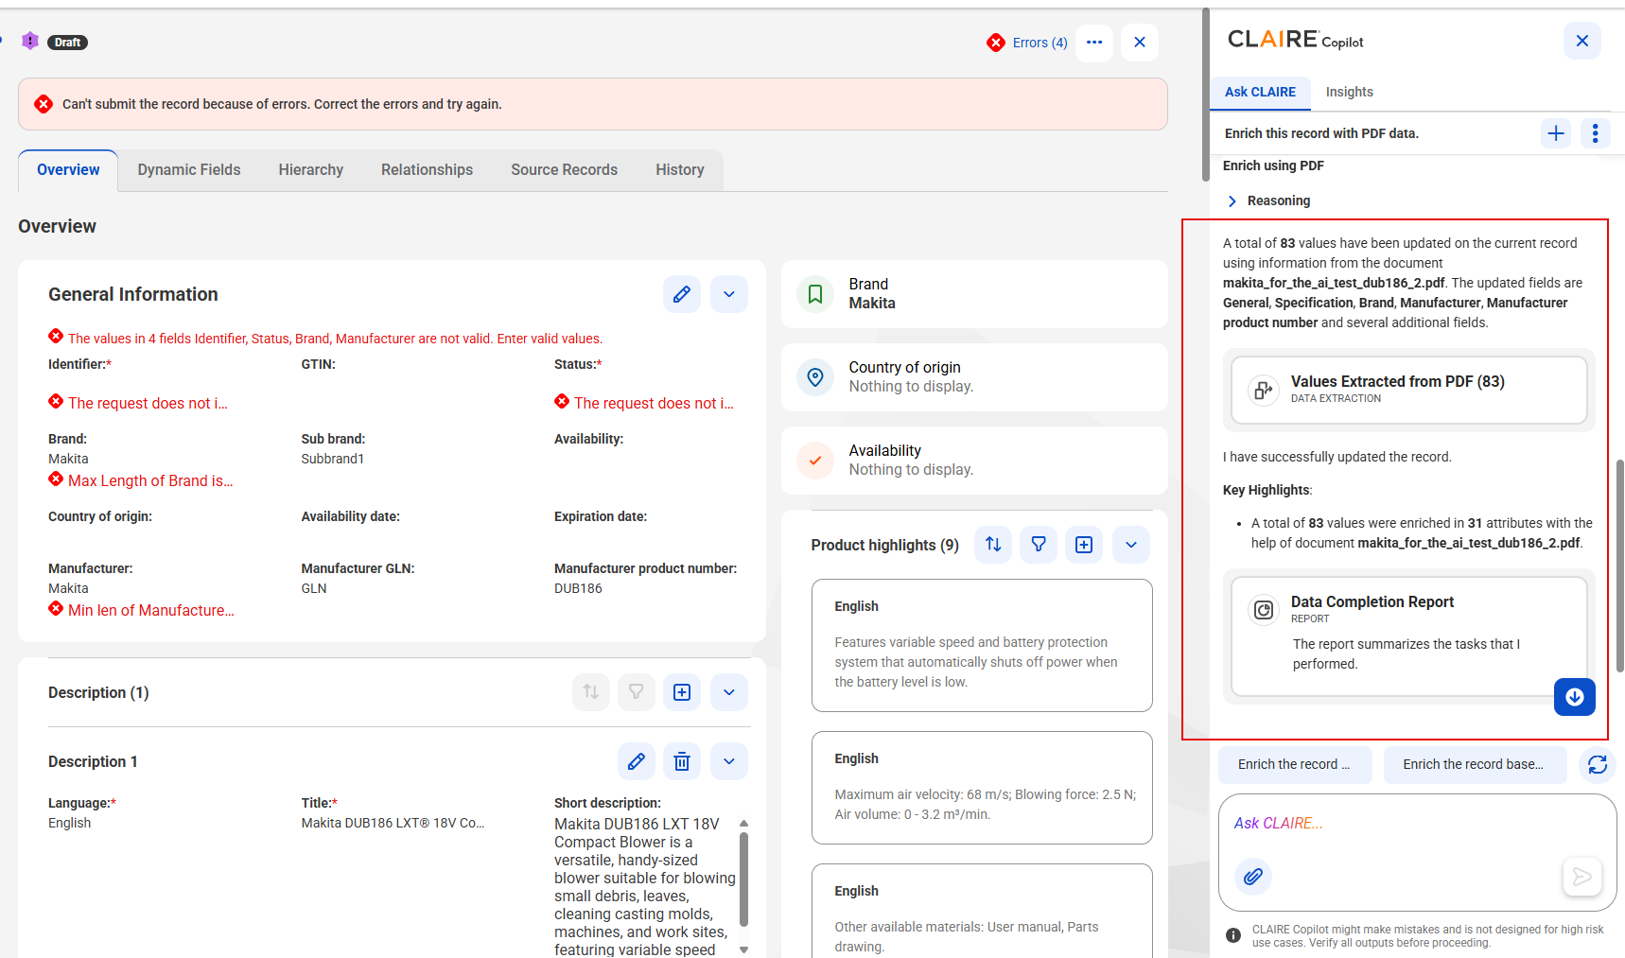The image size is (1625, 958).
Task: Open the Relationships tab
Action: pyautogui.click(x=428, y=170)
